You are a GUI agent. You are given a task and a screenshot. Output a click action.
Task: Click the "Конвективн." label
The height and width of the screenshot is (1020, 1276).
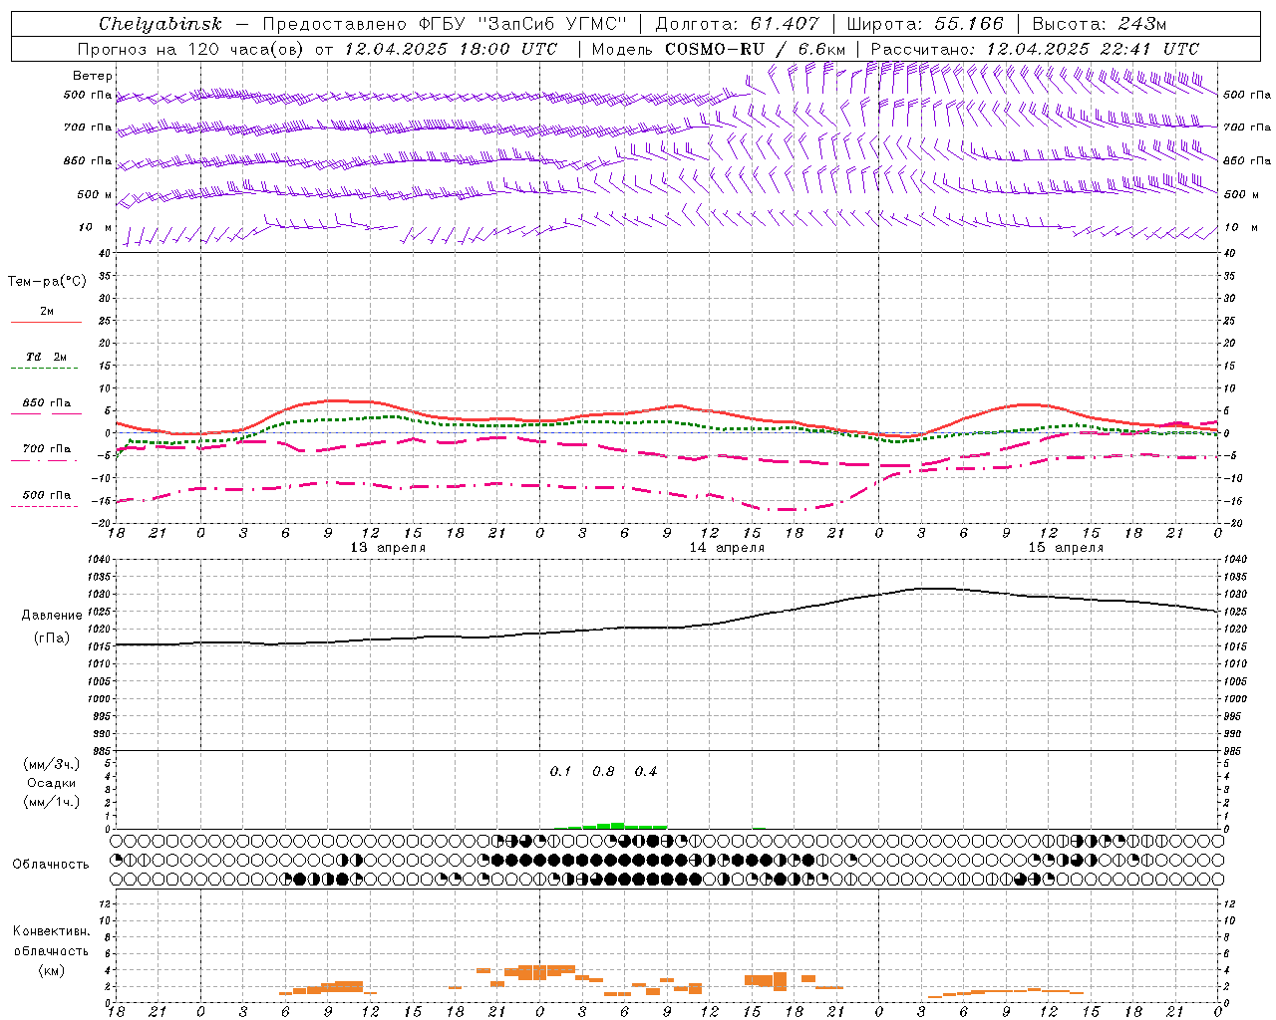(x=51, y=931)
